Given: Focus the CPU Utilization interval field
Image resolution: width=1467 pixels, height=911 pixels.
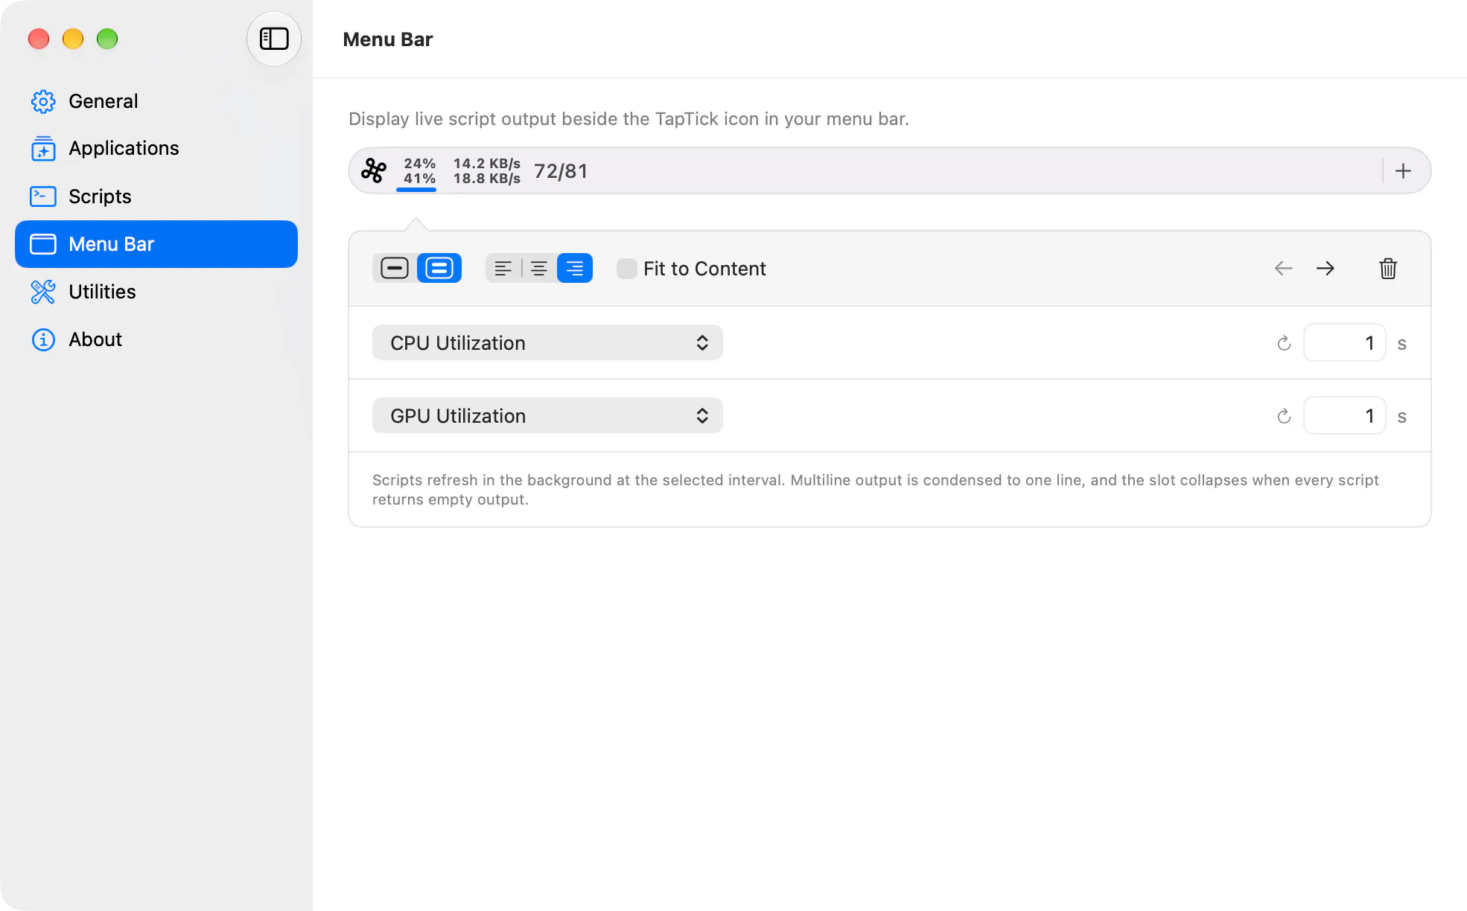Looking at the screenshot, I should click(1345, 342).
